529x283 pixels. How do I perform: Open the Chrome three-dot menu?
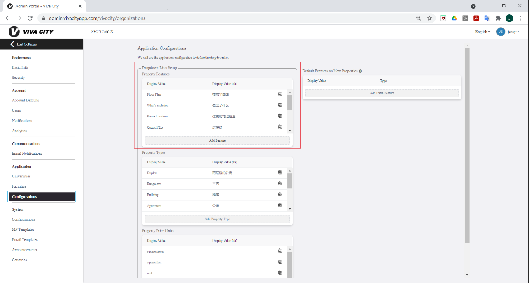pyautogui.click(x=521, y=18)
